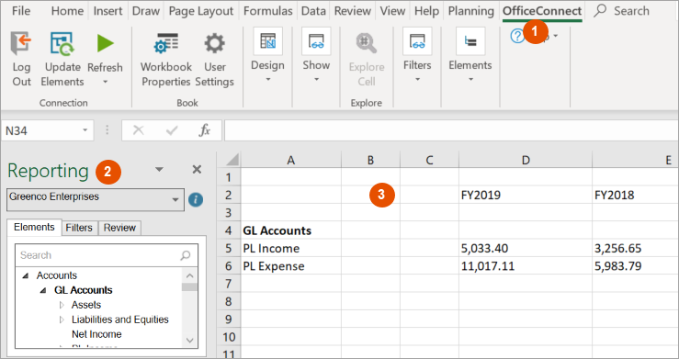Image resolution: width=679 pixels, height=359 pixels.
Task: Click the formula bar cancel X icon
Action: pyautogui.click(x=138, y=130)
